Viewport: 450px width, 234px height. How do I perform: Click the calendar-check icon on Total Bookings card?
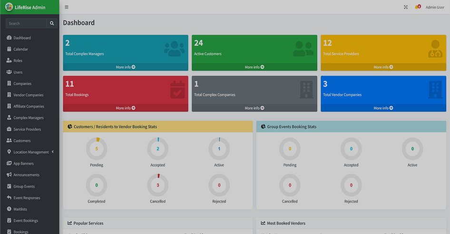[177, 90]
